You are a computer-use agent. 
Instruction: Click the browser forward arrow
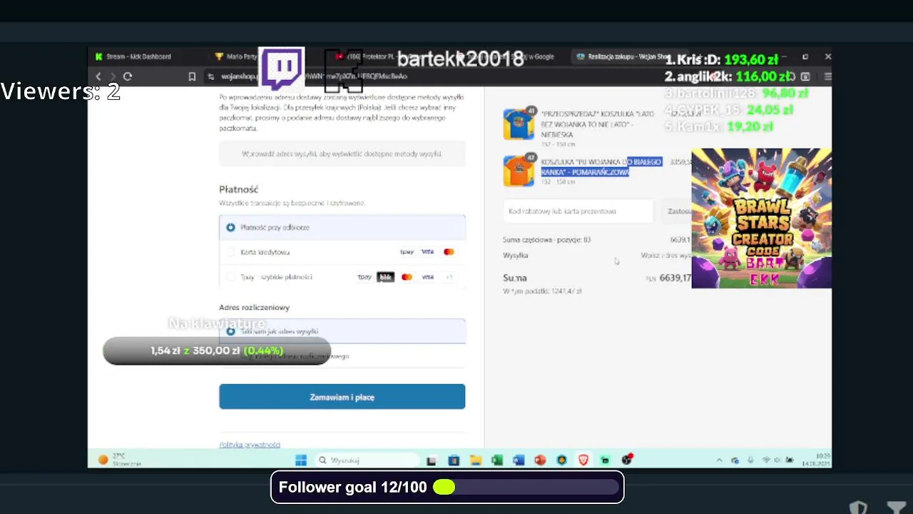click(x=112, y=76)
